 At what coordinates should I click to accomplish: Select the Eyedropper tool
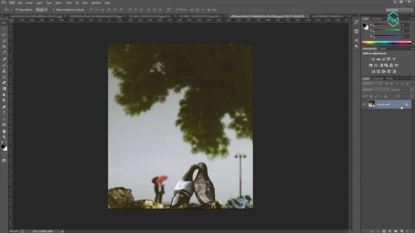(4, 52)
